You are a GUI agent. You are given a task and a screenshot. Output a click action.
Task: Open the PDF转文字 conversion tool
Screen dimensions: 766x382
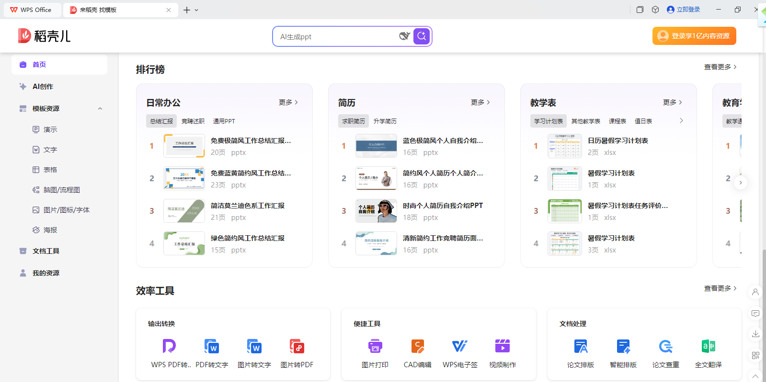212,347
